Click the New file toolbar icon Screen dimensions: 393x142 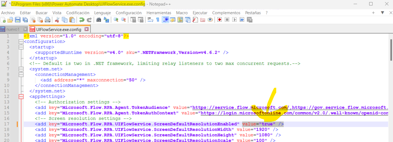(3, 20)
